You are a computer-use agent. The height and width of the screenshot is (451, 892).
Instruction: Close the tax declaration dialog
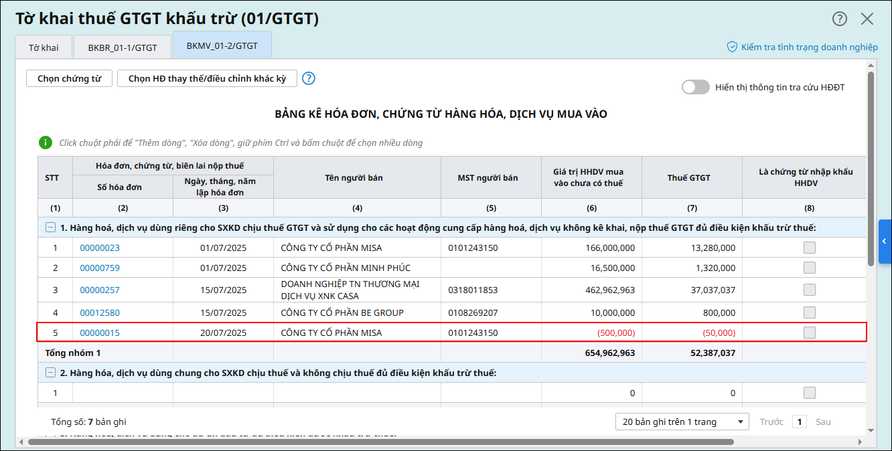(x=867, y=19)
